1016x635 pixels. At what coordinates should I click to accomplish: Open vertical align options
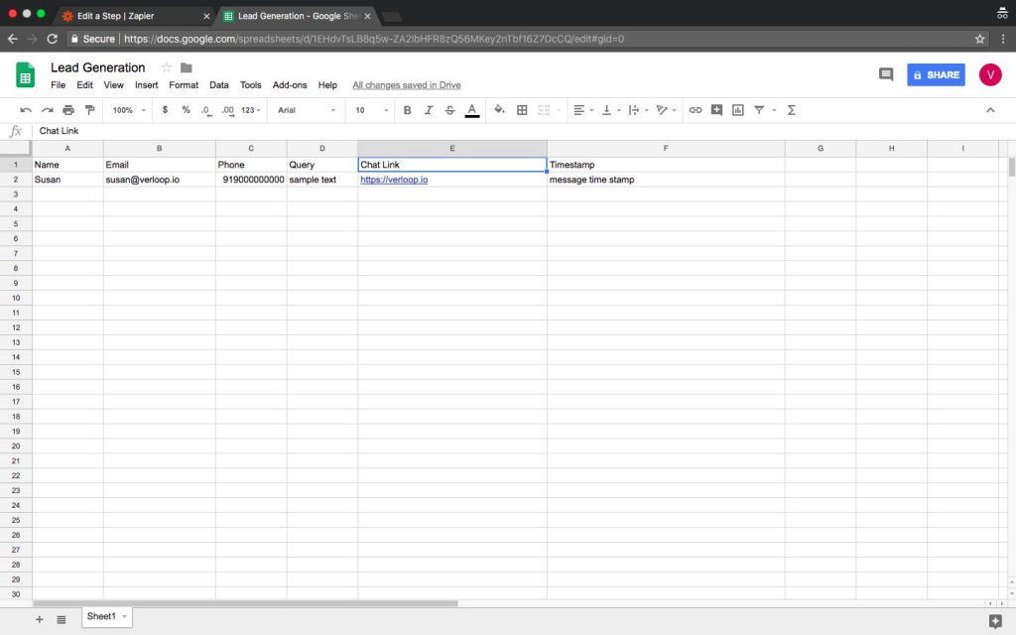click(610, 110)
